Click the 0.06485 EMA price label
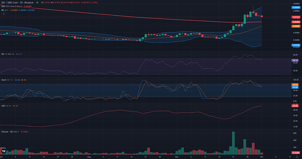302x159 pixels. [296, 22]
